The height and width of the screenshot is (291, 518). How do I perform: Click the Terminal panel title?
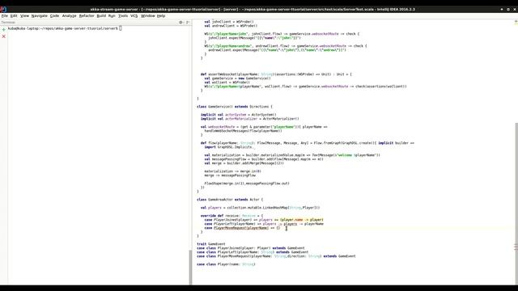click(x=8, y=23)
